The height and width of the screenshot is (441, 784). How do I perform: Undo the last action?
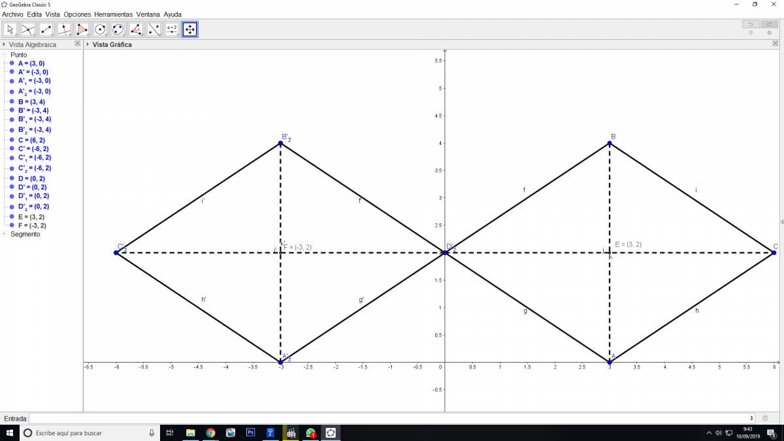[x=751, y=24]
